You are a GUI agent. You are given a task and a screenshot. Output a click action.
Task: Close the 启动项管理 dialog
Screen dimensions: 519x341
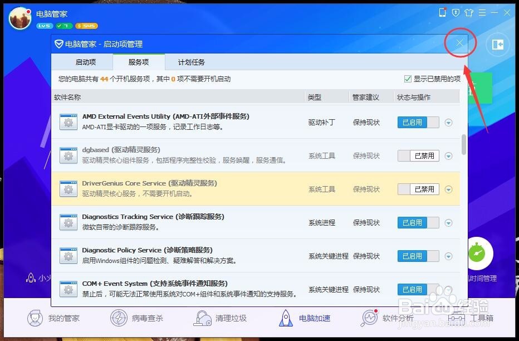(459, 43)
